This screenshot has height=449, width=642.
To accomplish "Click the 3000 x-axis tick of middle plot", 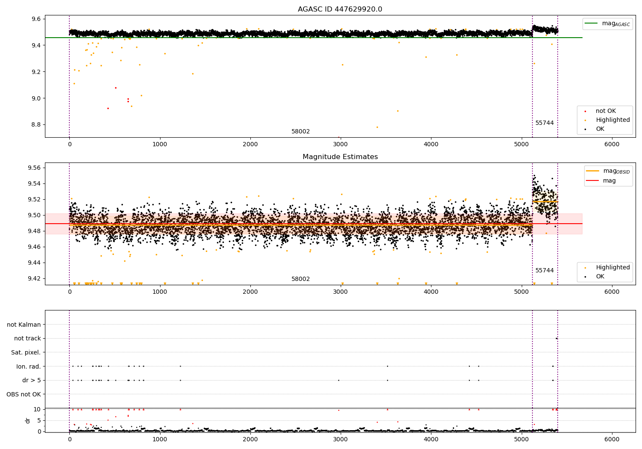I will pos(341,292).
